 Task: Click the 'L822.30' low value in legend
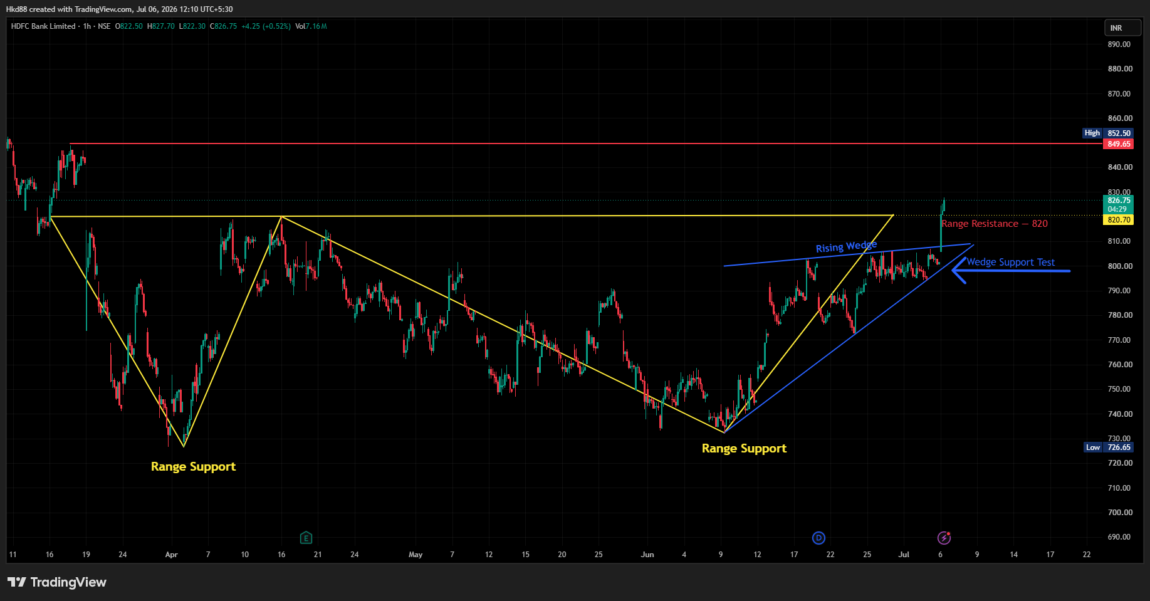coord(192,26)
